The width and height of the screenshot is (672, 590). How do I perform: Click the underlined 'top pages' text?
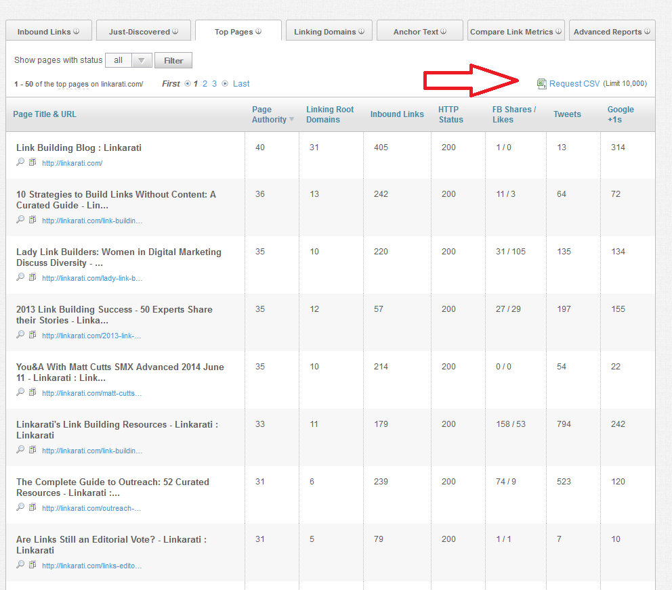pyautogui.click(x=72, y=85)
